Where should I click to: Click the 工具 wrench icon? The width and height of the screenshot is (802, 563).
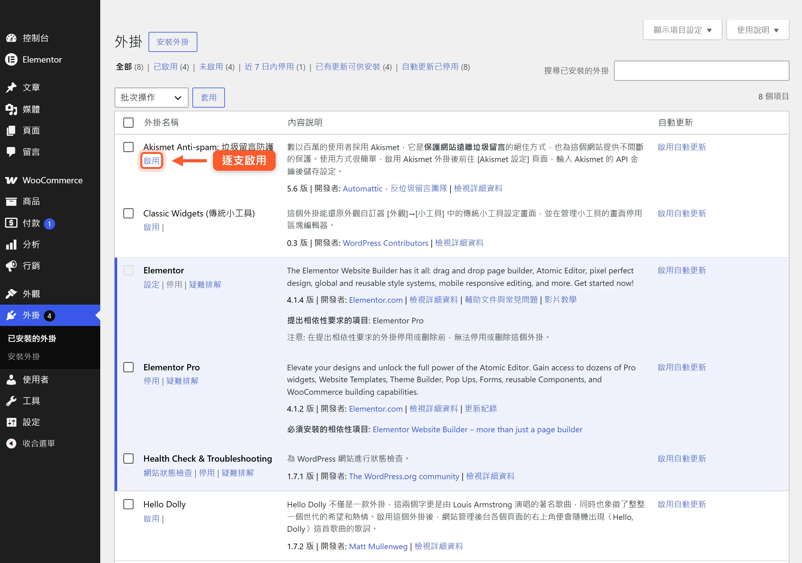point(11,401)
